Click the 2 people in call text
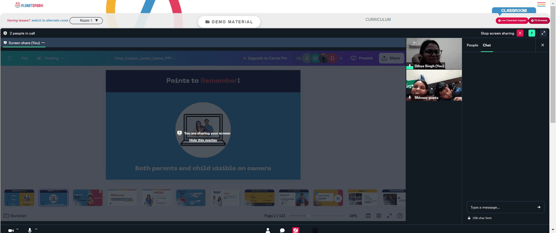The height and width of the screenshot is (233, 556). pos(22,33)
